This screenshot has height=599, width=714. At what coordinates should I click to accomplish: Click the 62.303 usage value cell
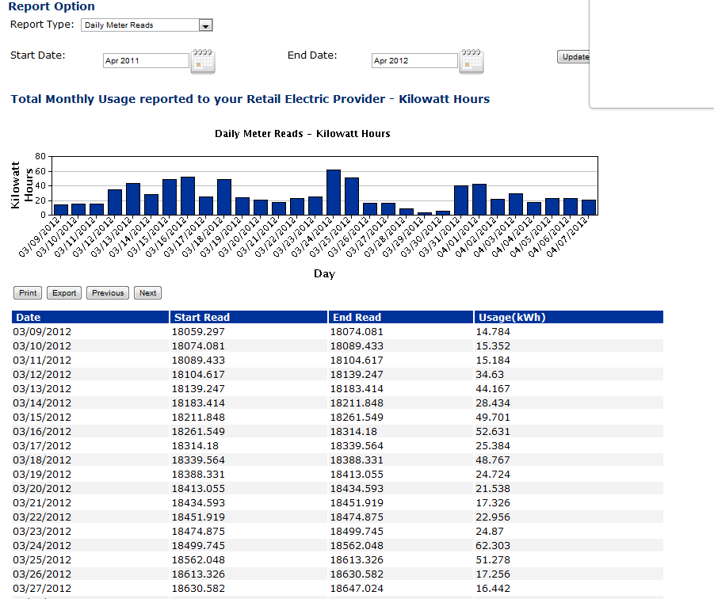pyautogui.click(x=494, y=545)
